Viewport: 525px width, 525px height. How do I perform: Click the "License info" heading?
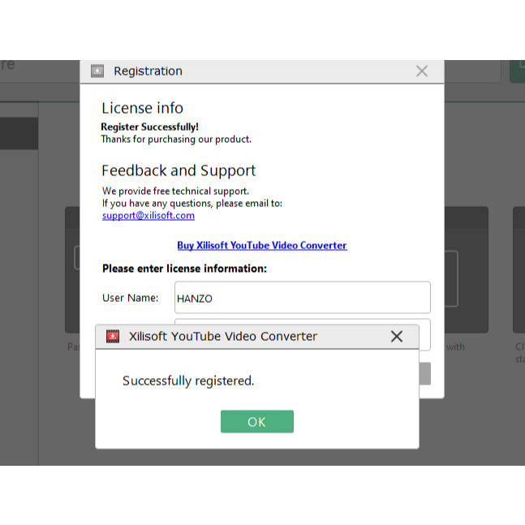142,108
